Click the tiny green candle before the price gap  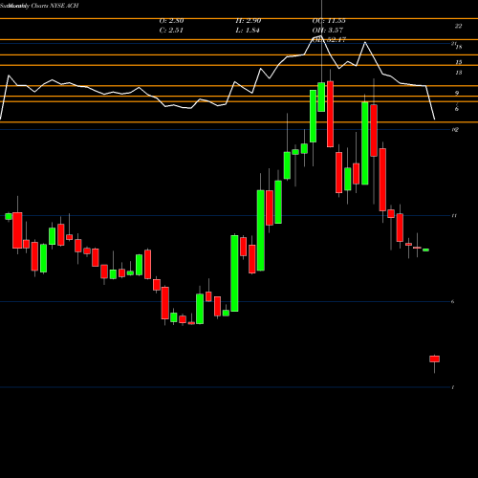click(425, 250)
